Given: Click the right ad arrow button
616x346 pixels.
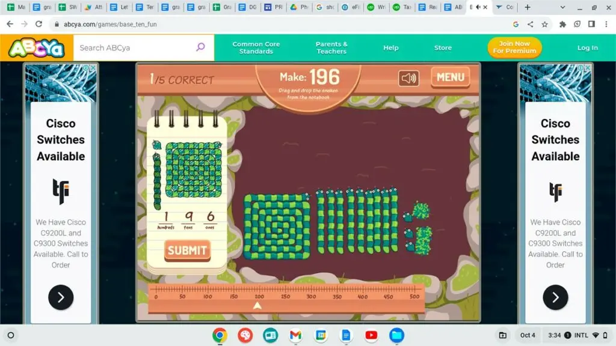Looking at the screenshot, I should 555,297.
